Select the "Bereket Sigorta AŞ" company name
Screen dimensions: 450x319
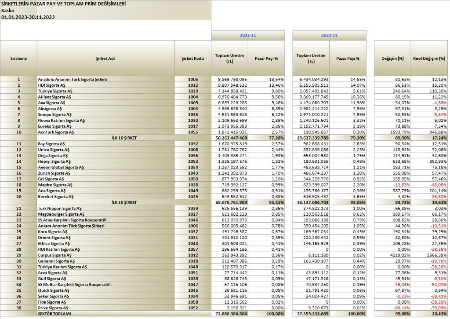[x=56, y=197]
